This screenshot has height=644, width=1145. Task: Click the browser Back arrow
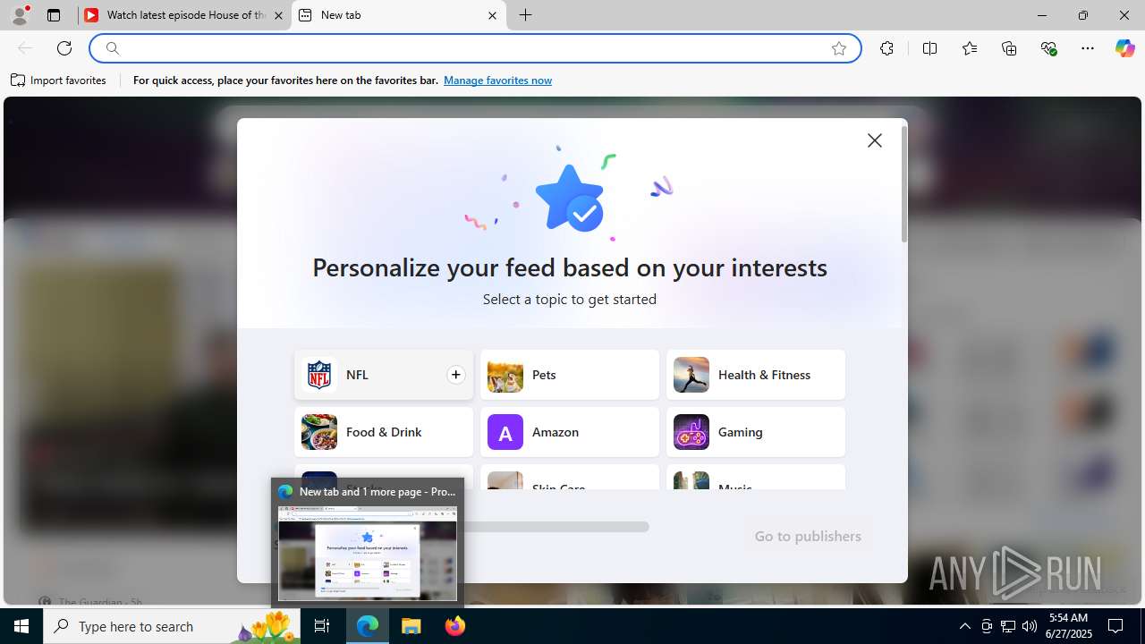(25, 48)
